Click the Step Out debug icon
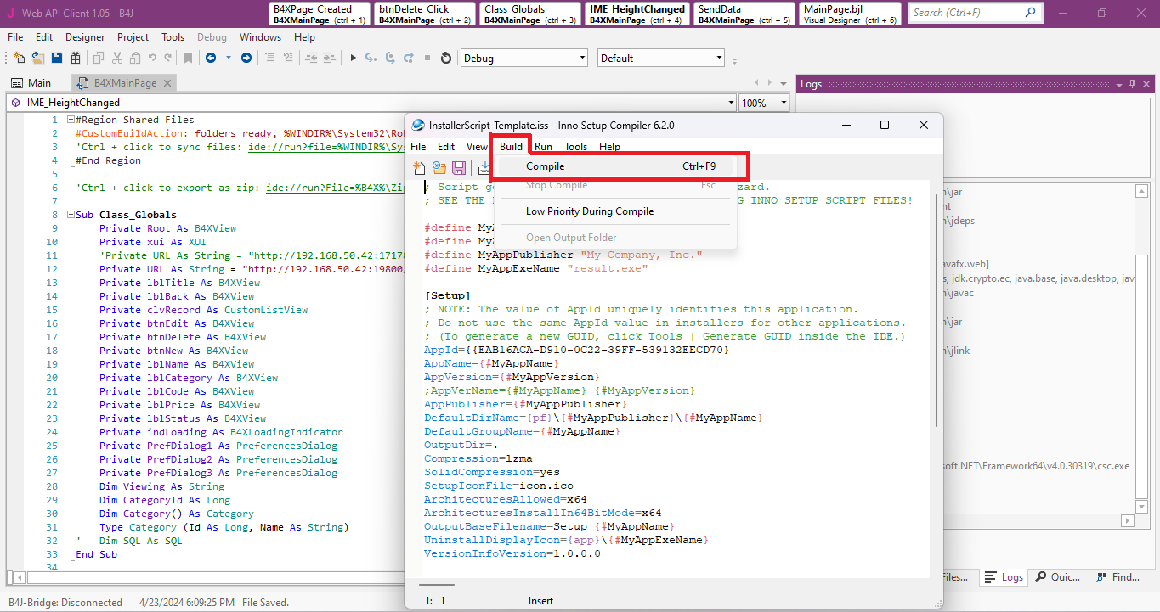1160x612 pixels. tap(409, 58)
